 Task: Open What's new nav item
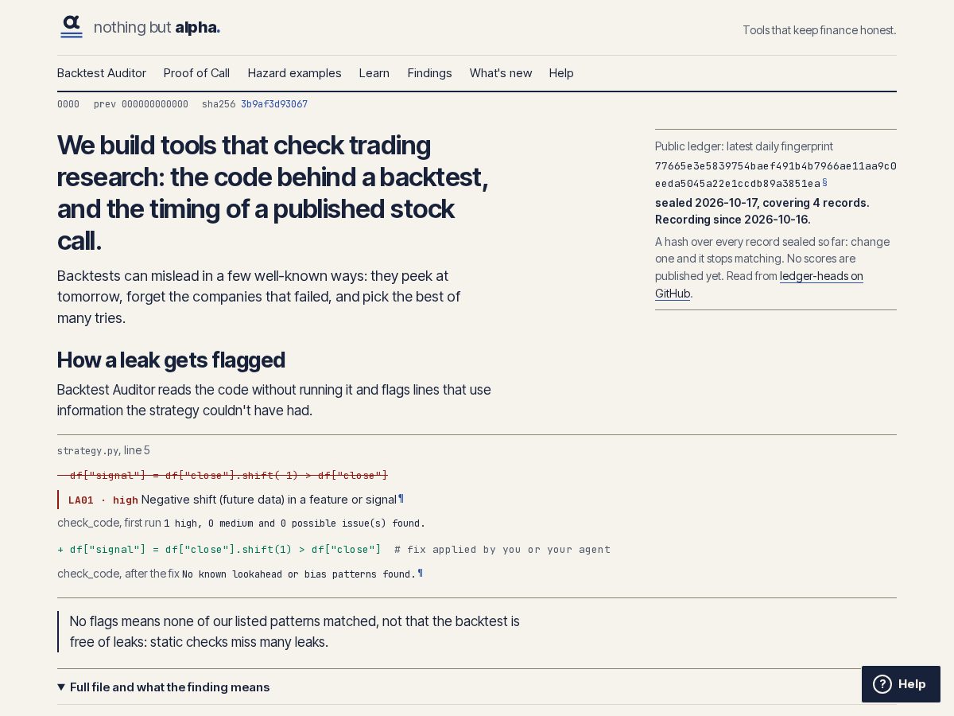click(x=501, y=73)
